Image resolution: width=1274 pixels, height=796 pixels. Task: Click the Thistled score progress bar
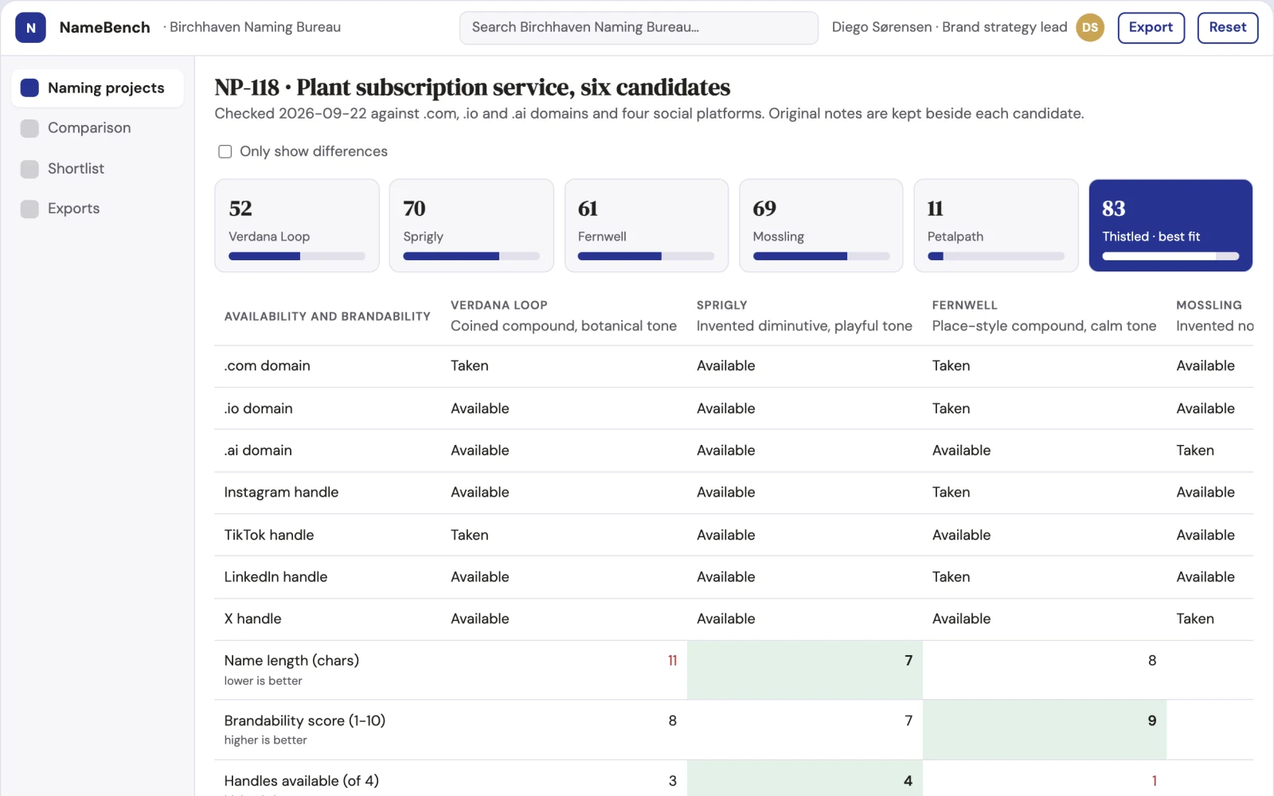click(1170, 256)
